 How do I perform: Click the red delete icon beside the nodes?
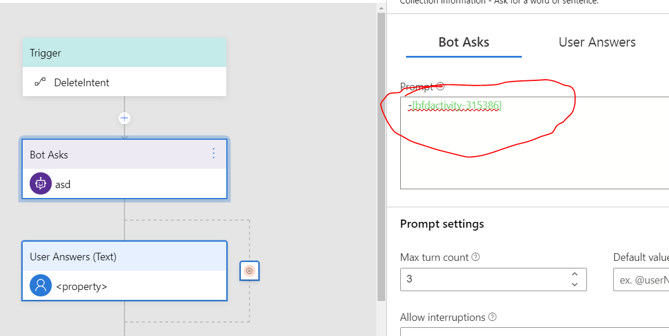[x=249, y=270]
